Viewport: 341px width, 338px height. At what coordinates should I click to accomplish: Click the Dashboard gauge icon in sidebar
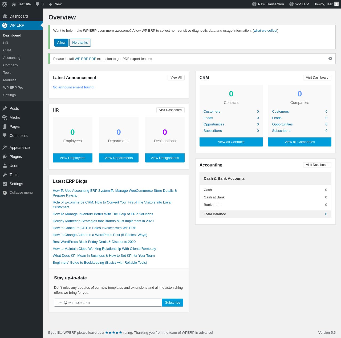point(5,16)
